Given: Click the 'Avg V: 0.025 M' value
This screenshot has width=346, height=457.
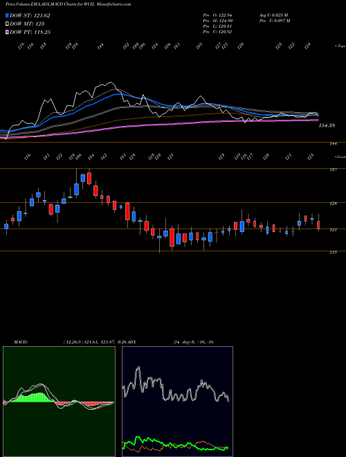Looking at the screenshot, I should 273,15.
